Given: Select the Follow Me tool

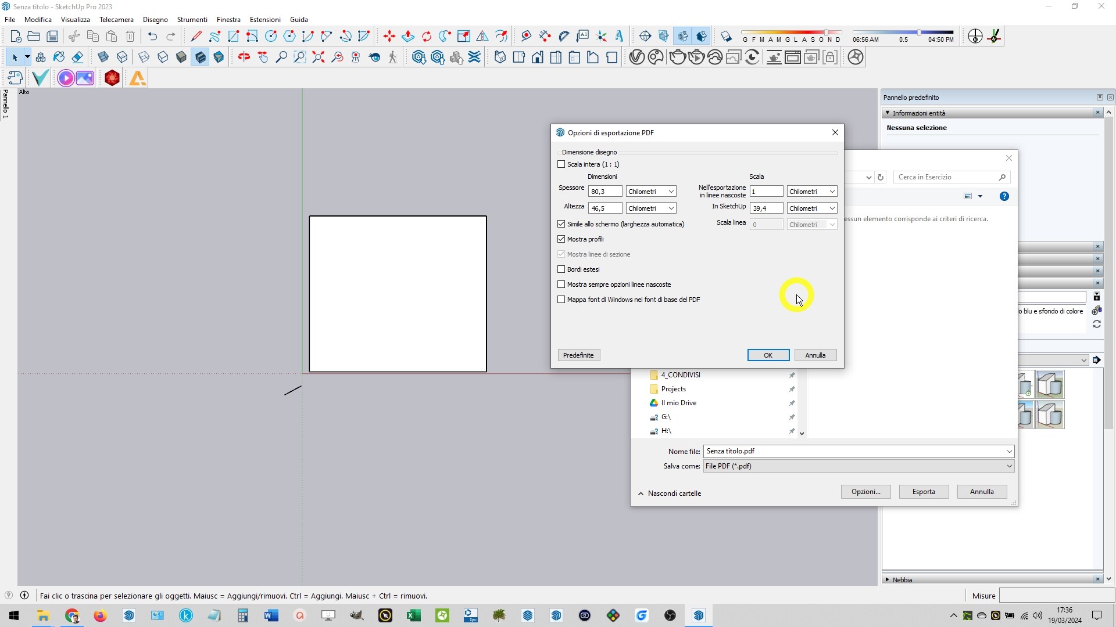Looking at the screenshot, I should 445,37.
